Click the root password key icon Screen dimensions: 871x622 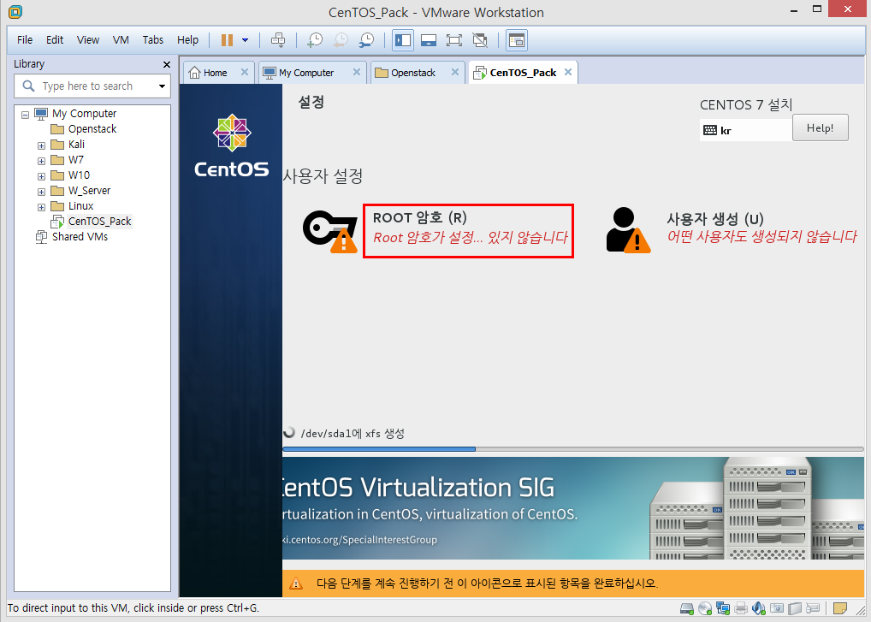point(330,231)
